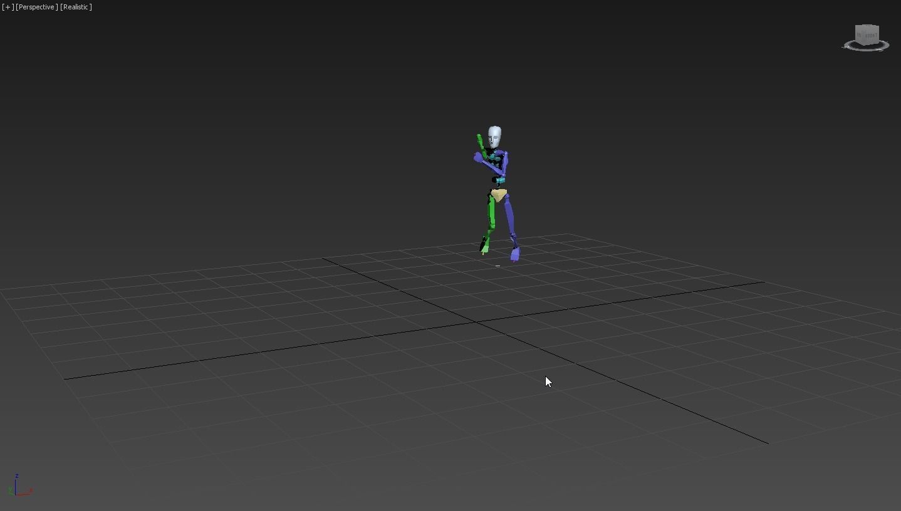Image resolution: width=901 pixels, height=511 pixels.
Task: Open the [+] viewport general menu
Action: pos(8,7)
